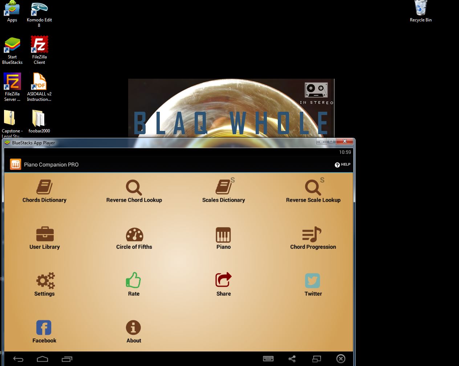Open Chord Progression tool

click(313, 238)
